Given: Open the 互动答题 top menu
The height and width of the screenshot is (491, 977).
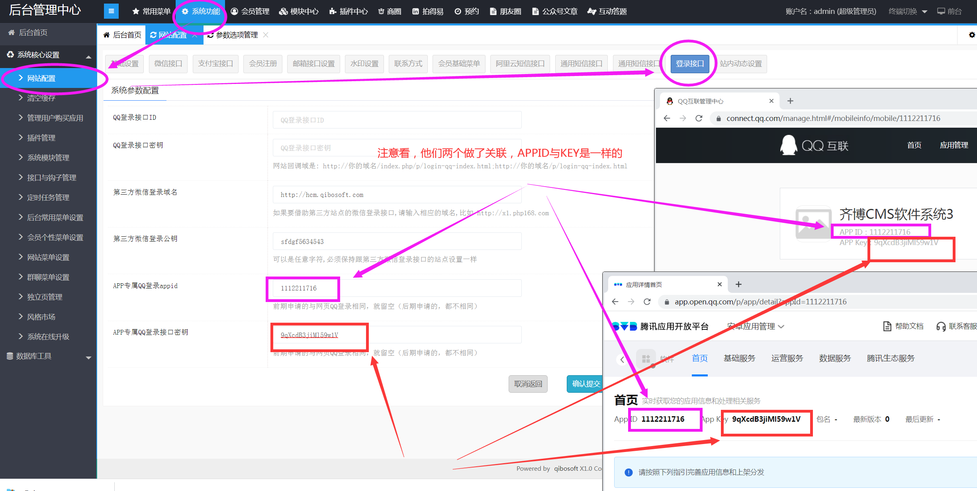Looking at the screenshot, I should [607, 12].
